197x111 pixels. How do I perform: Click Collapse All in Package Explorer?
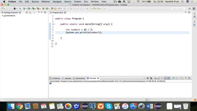(27, 13)
